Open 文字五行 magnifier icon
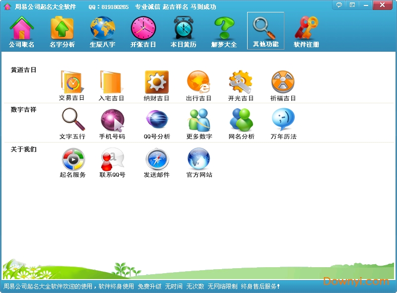This screenshot has height=293, width=397. 71,119
